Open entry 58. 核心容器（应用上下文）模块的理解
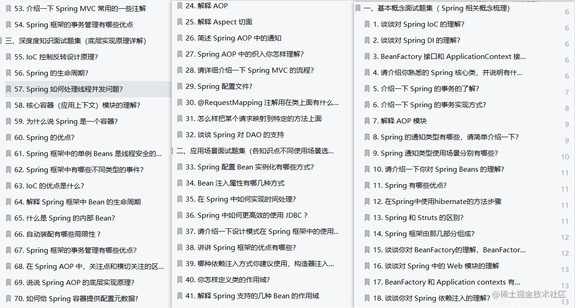This screenshot has height=308, width=575. [x=77, y=105]
